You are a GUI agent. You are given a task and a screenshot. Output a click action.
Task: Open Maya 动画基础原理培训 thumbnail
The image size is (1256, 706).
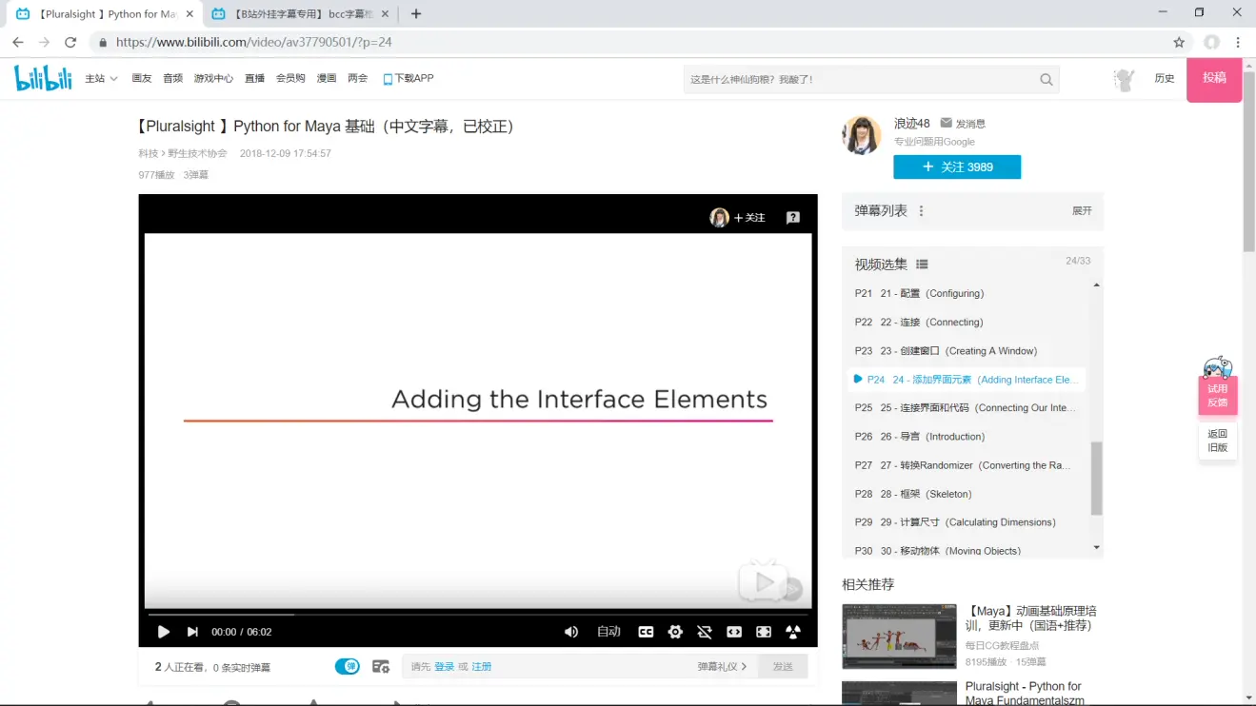[x=899, y=636]
